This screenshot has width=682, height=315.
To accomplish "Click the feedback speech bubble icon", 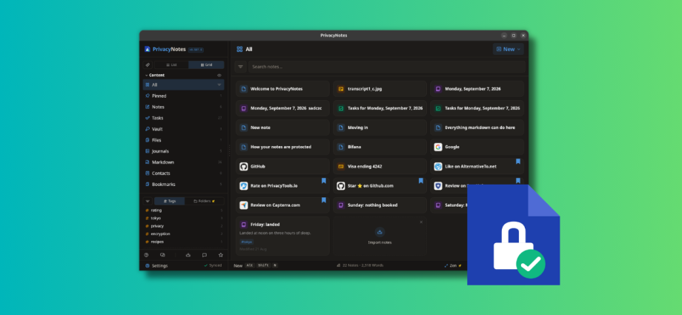I will [x=205, y=255].
